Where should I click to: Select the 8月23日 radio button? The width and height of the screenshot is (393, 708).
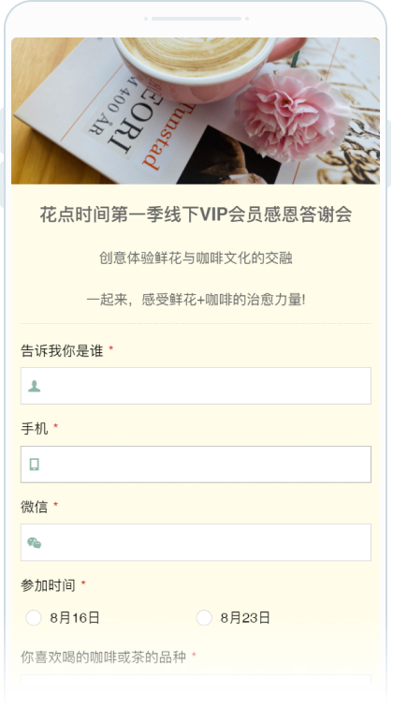[x=204, y=618]
